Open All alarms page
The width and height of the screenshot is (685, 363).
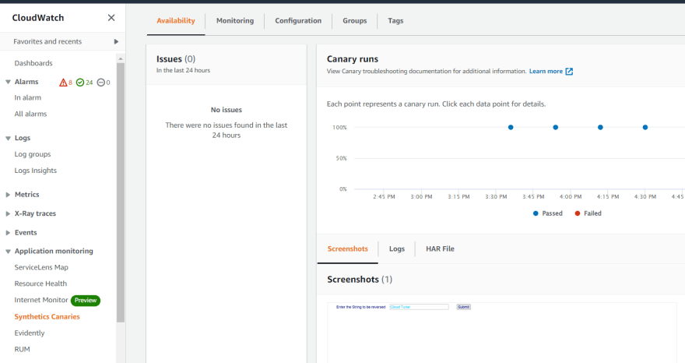(30, 114)
